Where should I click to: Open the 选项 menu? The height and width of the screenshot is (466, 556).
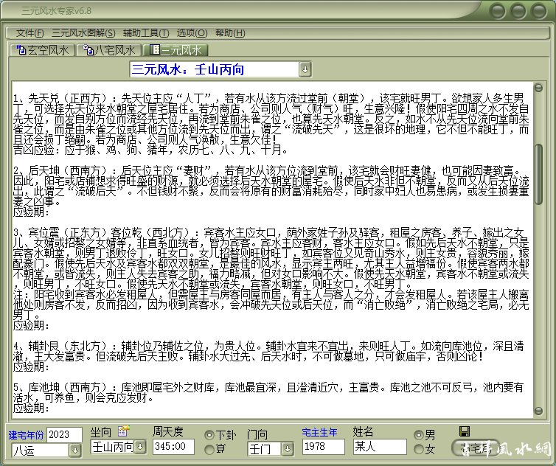[x=191, y=32]
